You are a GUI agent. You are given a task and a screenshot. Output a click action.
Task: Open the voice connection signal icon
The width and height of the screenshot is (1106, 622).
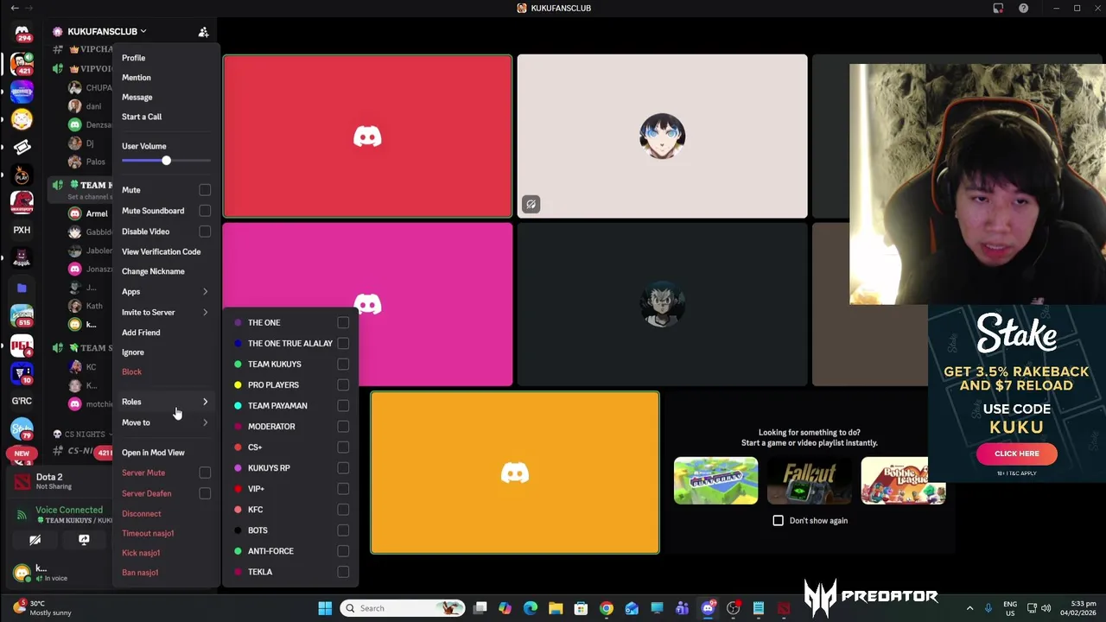(22, 515)
